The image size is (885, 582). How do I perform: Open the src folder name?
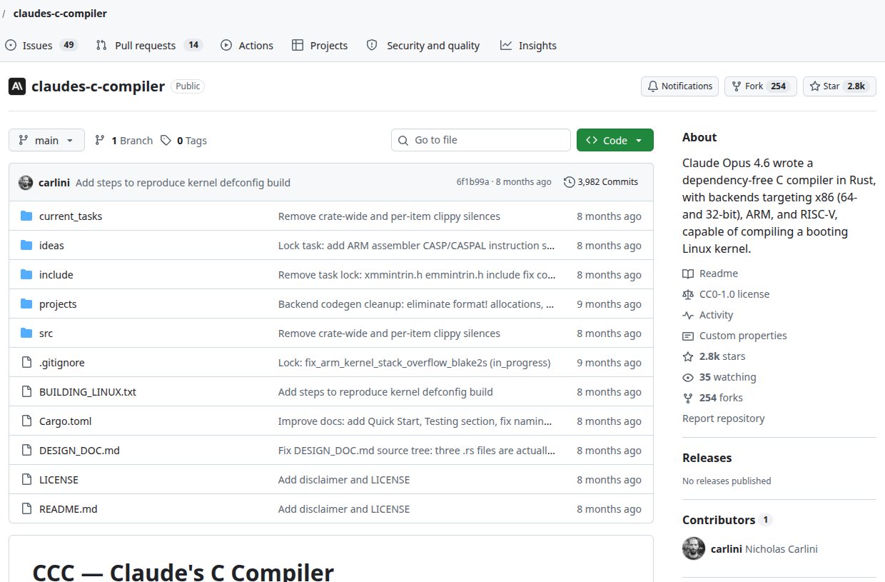point(46,333)
